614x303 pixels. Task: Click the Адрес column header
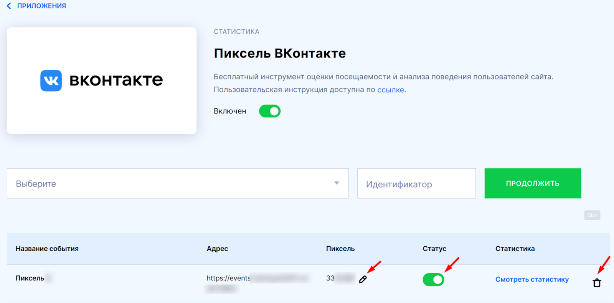[217, 249]
